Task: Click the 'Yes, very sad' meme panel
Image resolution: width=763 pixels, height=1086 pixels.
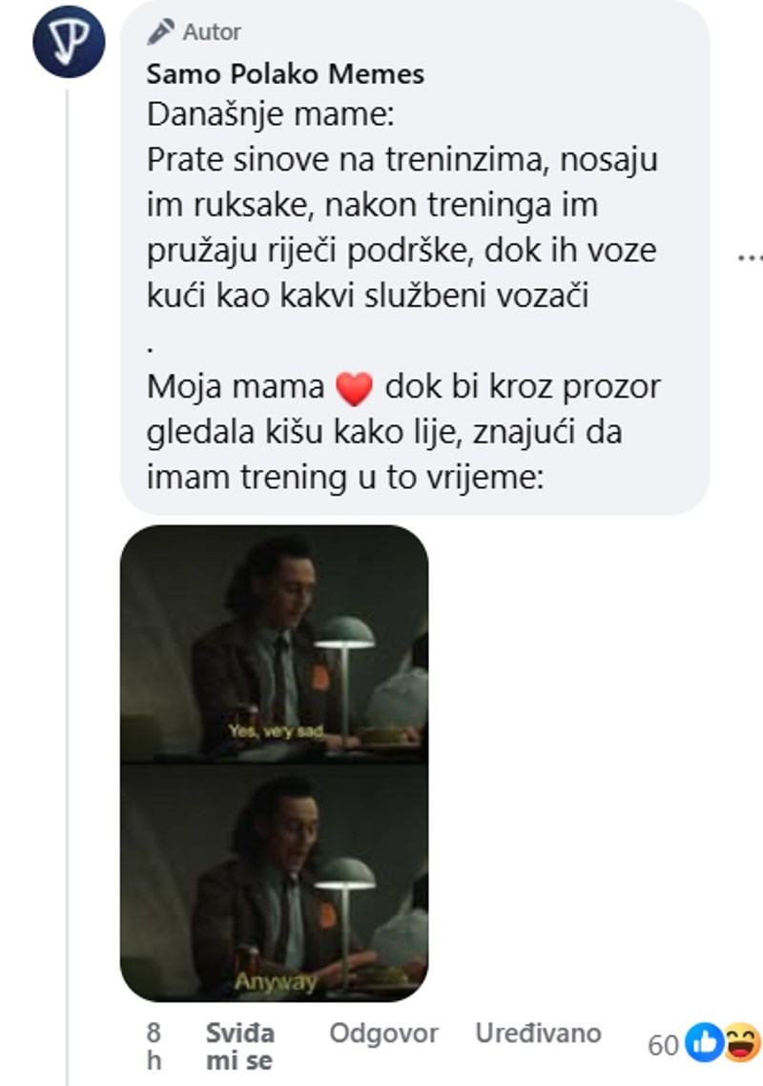Action: [275, 644]
